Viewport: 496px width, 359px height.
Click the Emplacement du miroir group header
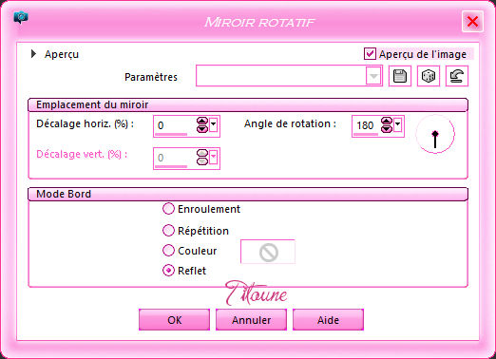tap(248, 104)
